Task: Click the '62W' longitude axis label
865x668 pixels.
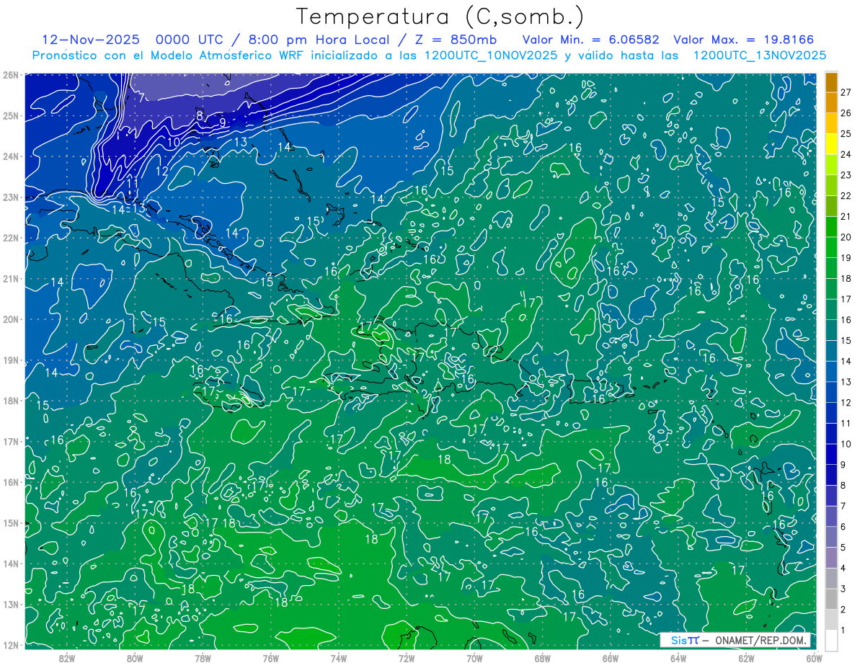Action: [x=746, y=657]
